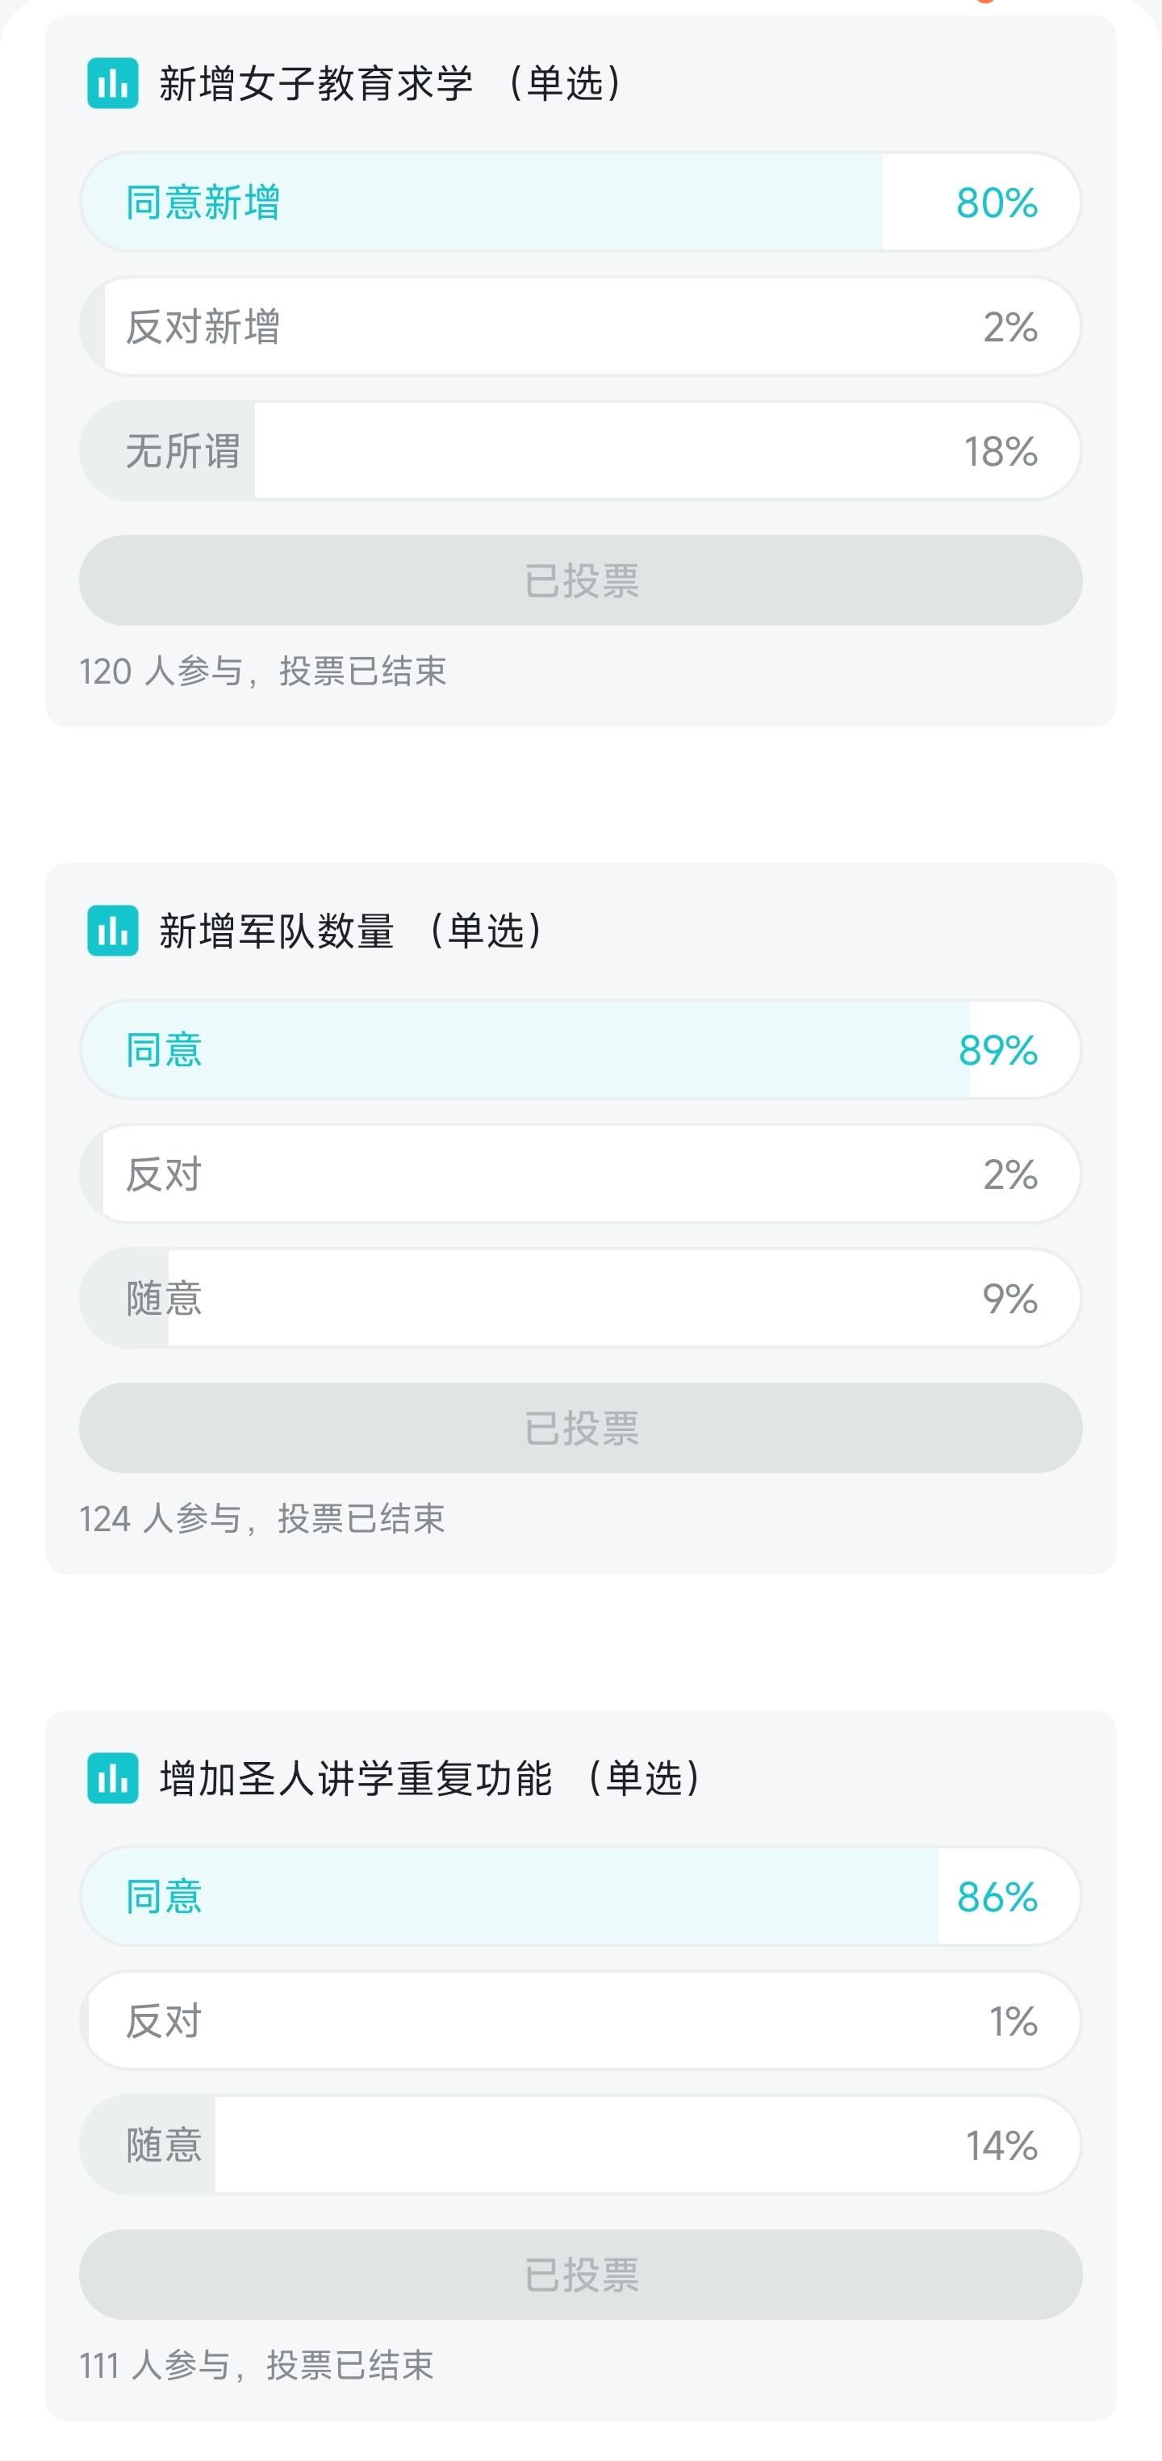Select 反对 in the 圣人讲学 poll
This screenshot has height=2461, width=1162.
(580, 2020)
